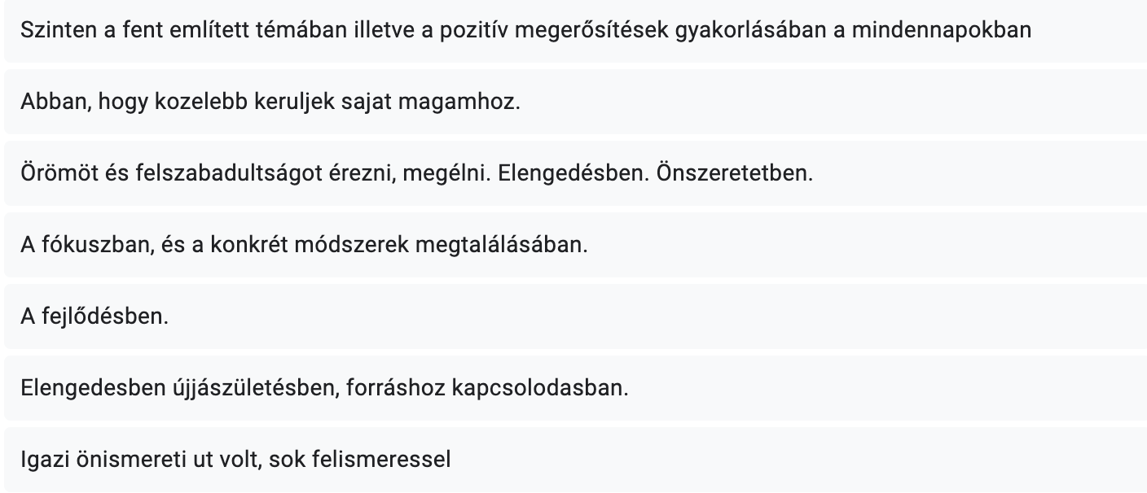Select the 'Igazi önismereti ut volt' response
The height and width of the screenshot is (493, 1147).
pos(575,460)
